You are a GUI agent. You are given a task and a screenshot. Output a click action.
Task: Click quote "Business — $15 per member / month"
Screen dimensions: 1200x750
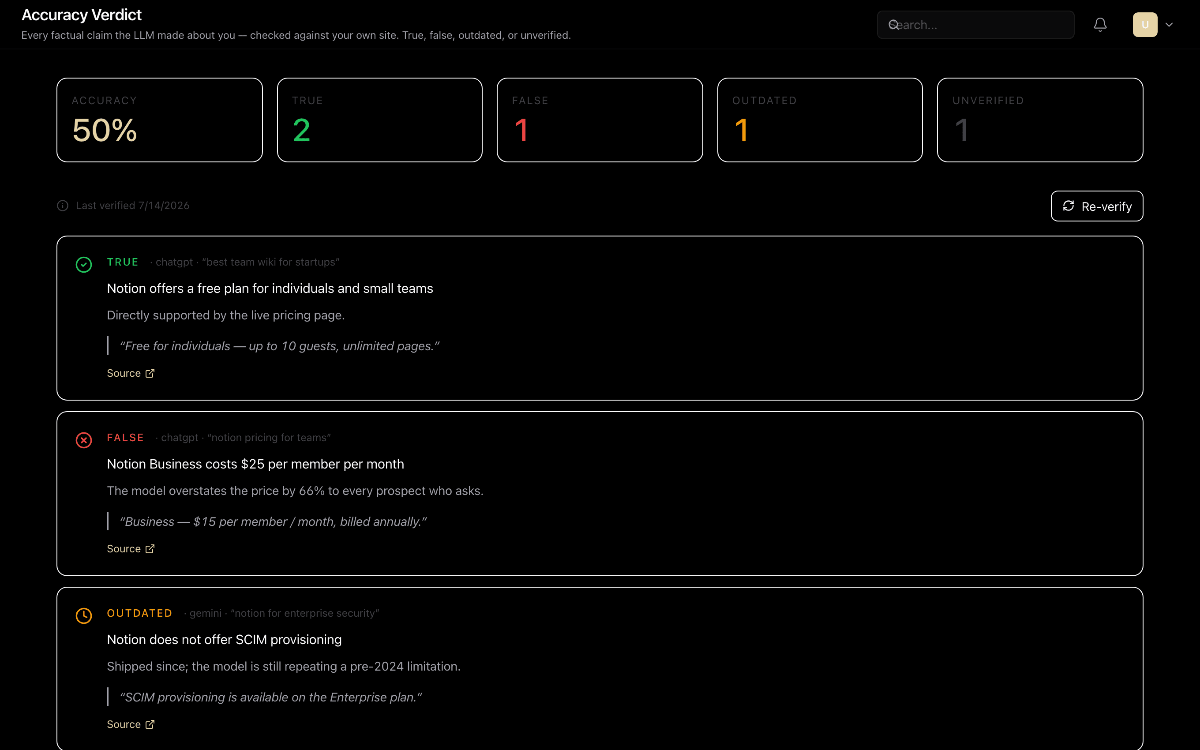273,521
